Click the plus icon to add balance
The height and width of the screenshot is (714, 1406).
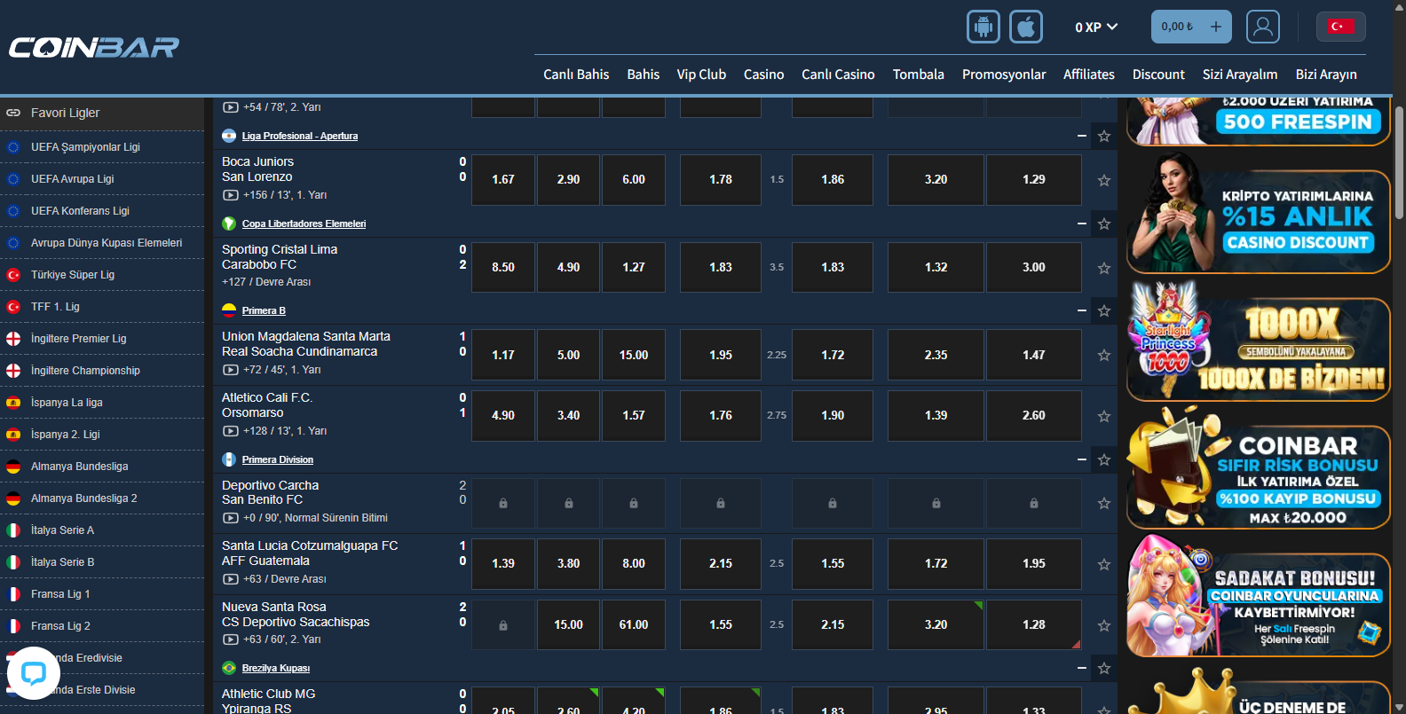click(x=1215, y=27)
